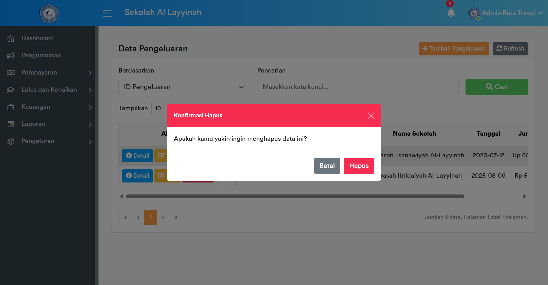Click the Masukkan kata kunci search field
The width and height of the screenshot is (548, 285).
pos(358,87)
